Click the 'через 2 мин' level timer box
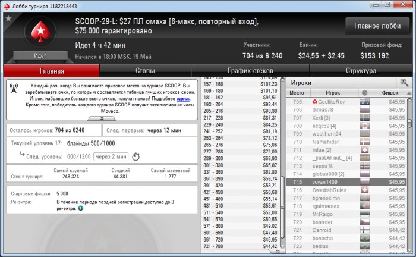This screenshot has width=416, height=257. pyautogui.click(x=111, y=156)
